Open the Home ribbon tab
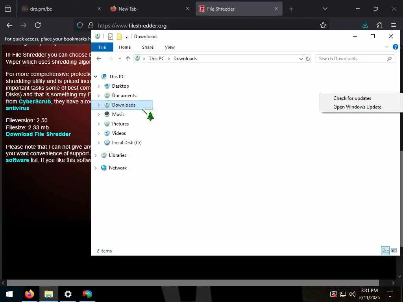The width and height of the screenshot is (403, 302). pyautogui.click(x=125, y=47)
